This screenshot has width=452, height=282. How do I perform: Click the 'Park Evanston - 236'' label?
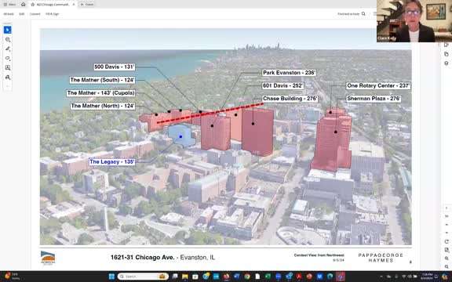pos(289,73)
